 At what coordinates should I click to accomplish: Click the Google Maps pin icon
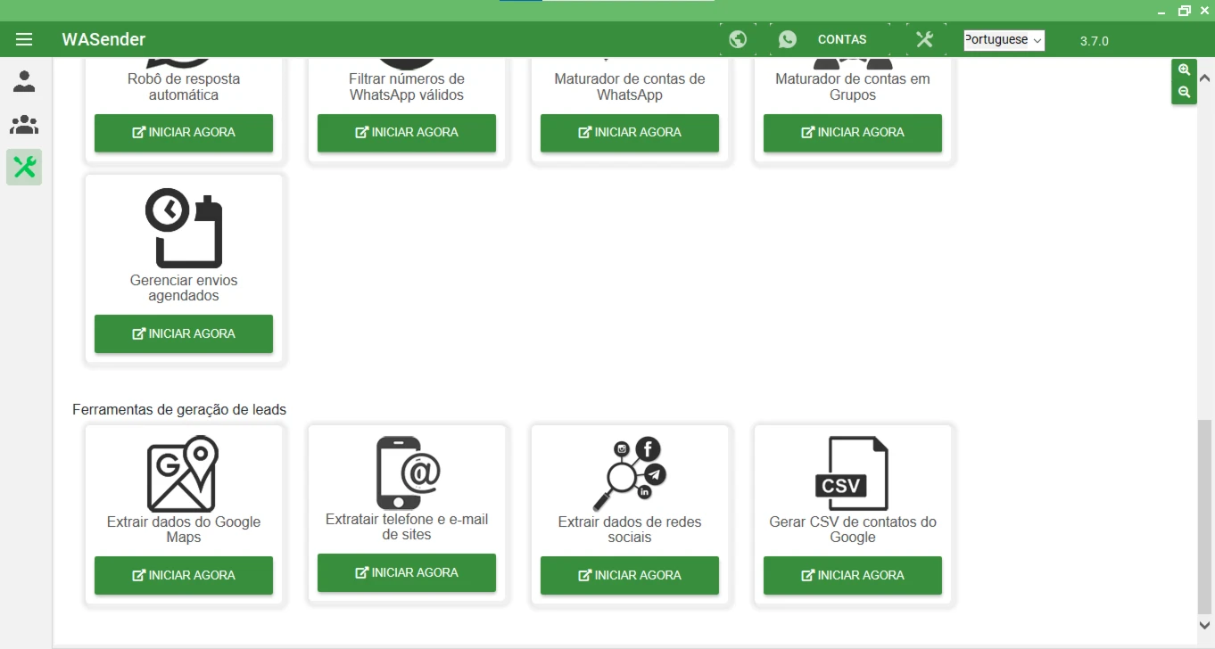click(x=183, y=473)
